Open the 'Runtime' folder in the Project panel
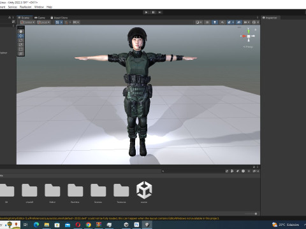Image resolution: width=306 pixels, height=229 pixels. click(75, 193)
